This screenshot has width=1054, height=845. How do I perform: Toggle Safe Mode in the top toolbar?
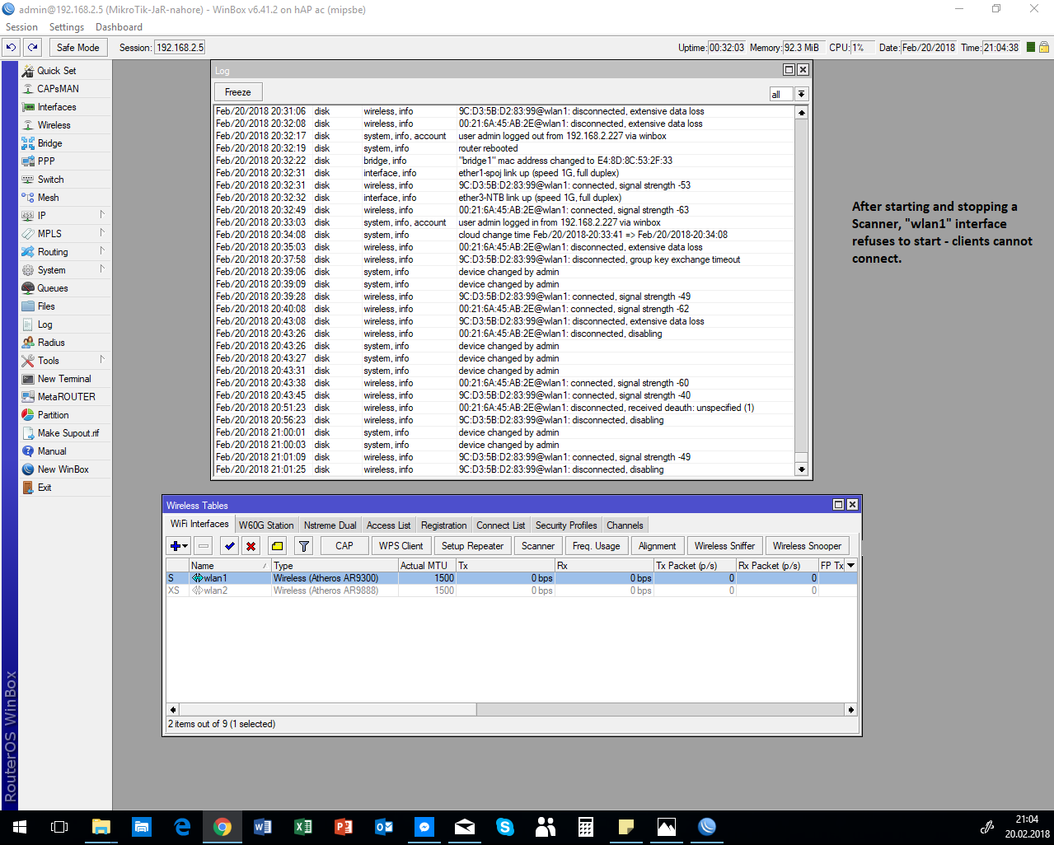[77, 47]
